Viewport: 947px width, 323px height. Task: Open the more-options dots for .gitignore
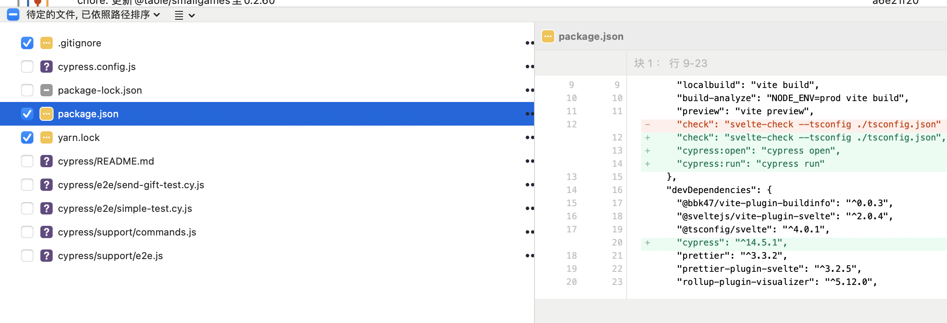pos(529,43)
